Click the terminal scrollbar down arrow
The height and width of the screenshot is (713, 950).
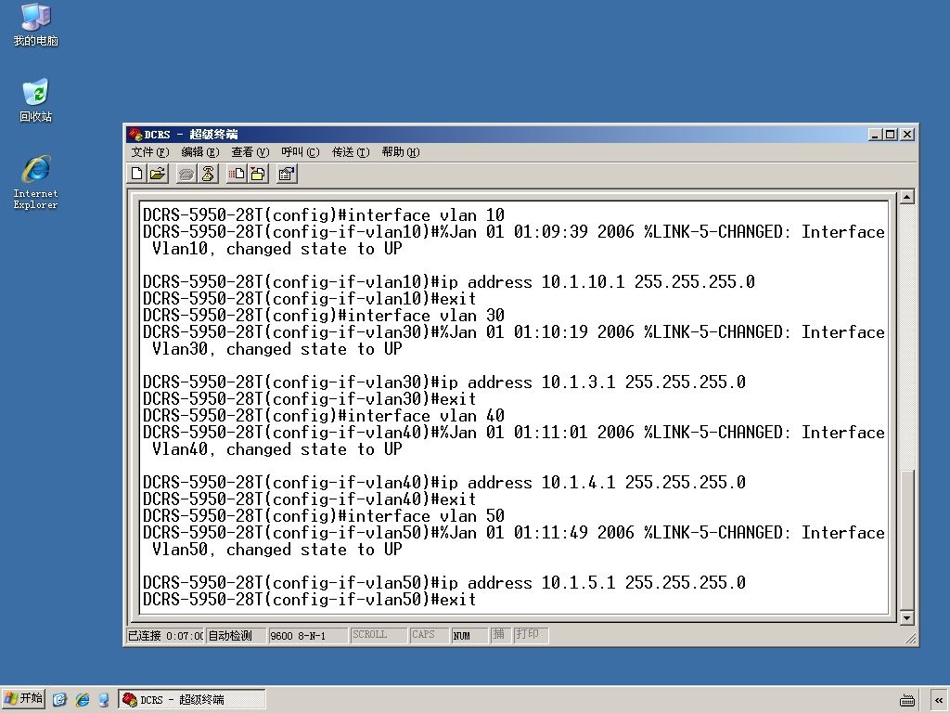click(x=907, y=617)
